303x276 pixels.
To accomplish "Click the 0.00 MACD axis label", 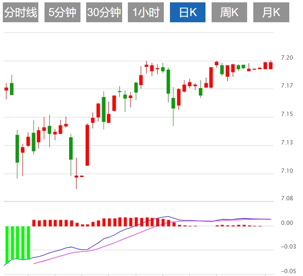I will [287, 223].
